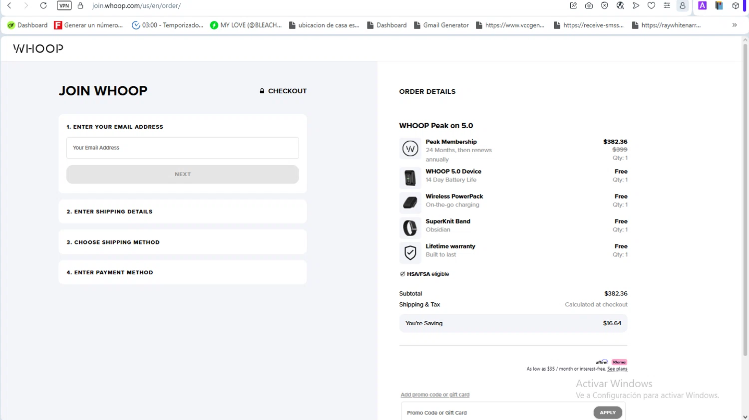Click the 'Peak Membership' item name
749x420 pixels.
(x=451, y=142)
